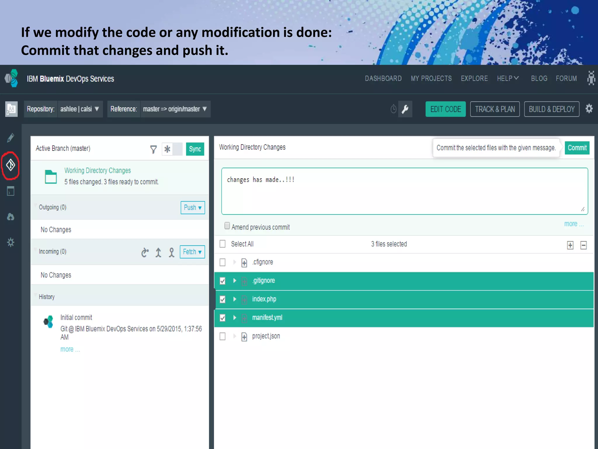Click the cloud applications icon in sidebar

point(11,217)
